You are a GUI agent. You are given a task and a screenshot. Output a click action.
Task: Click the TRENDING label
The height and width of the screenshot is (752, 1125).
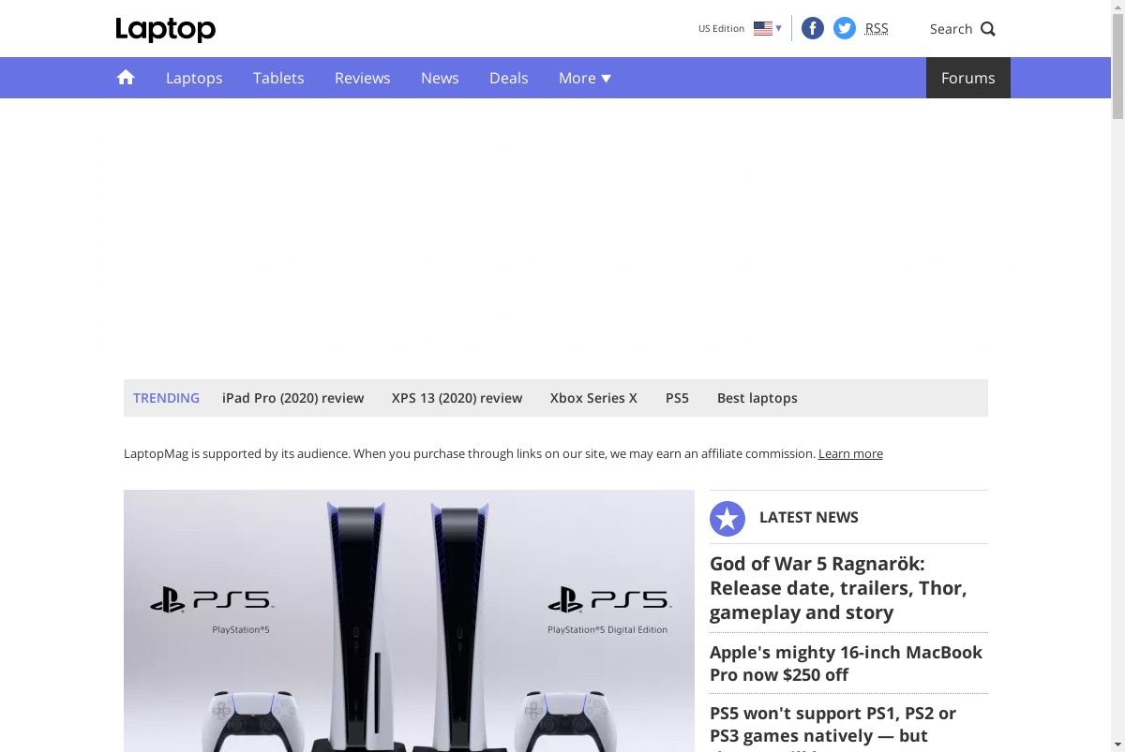coord(166,398)
